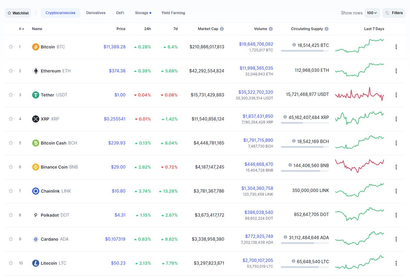
Task: Switch to the DeFi tab
Action: click(120, 13)
